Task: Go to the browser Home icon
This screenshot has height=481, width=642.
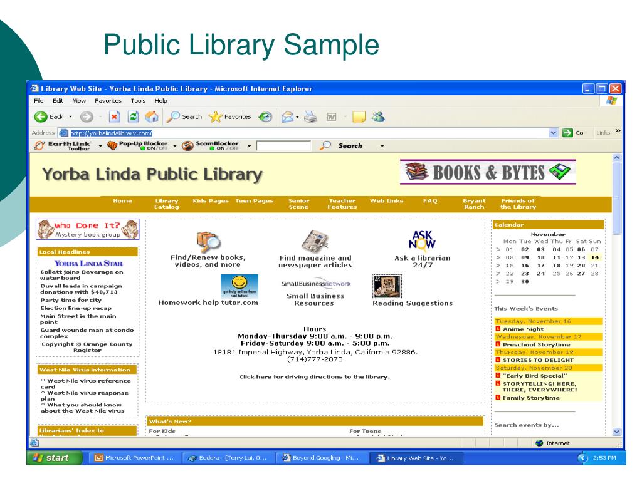Action: pyautogui.click(x=152, y=117)
